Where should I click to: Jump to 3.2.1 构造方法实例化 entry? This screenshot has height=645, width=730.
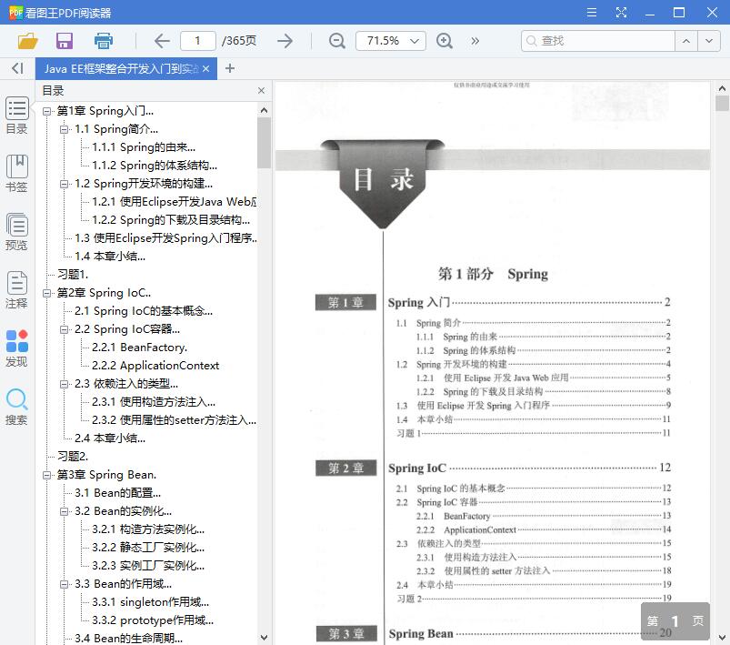point(148,529)
